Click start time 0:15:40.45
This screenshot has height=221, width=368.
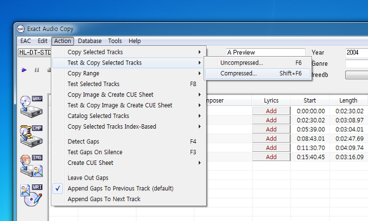[311, 157]
